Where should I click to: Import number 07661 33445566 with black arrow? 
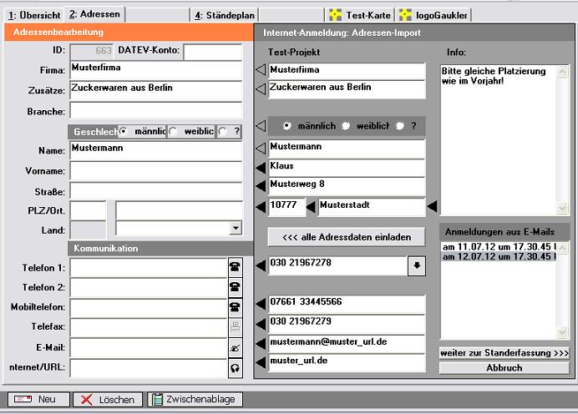pos(261,304)
